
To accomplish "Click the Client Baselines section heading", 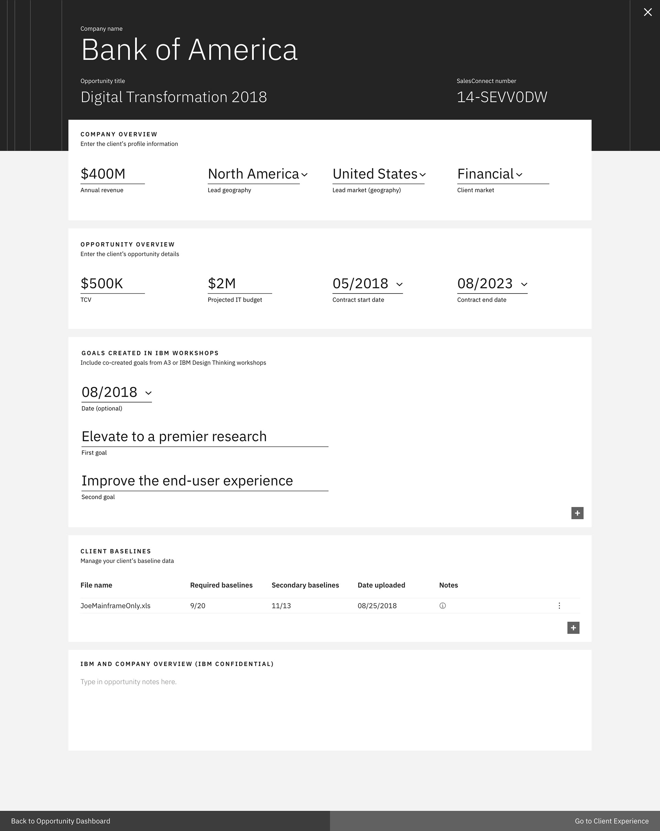I will pos(115,551).
